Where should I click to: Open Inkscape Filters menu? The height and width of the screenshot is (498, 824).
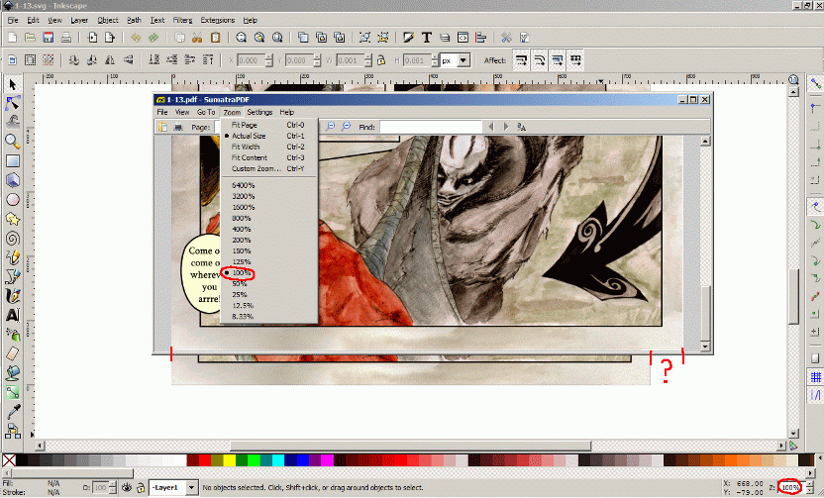point(182,20)
